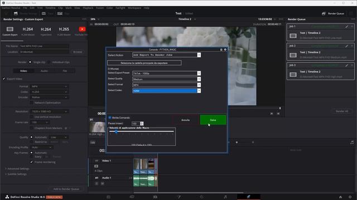Click the viewer scrub bar playhead
The width and height of the screenshot is (357, 200).
280,108
